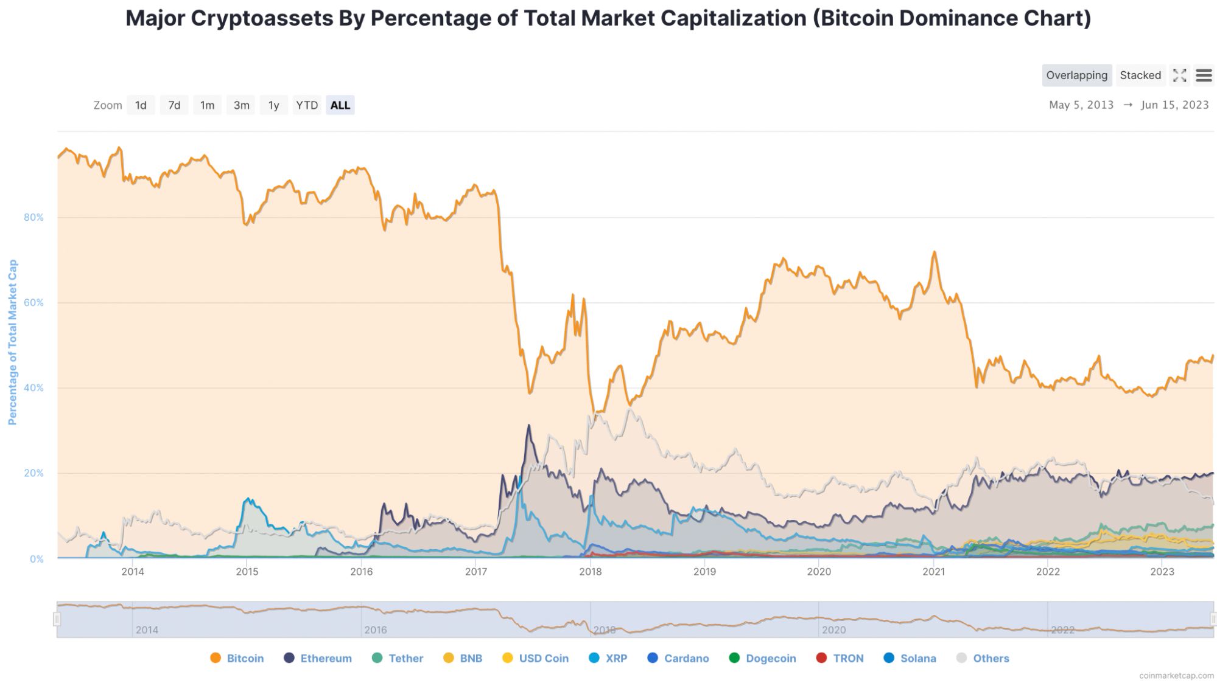This screenshot has height=683, width=1217.
Task: Click the BNB legend dot
Action: tap(449, 658)
